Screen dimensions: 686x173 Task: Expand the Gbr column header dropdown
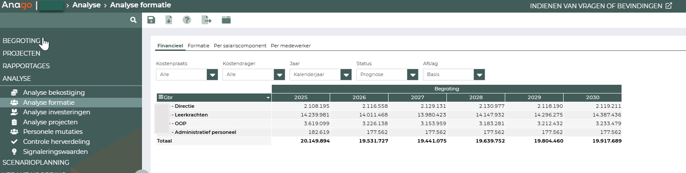click(x=268, y=97)
